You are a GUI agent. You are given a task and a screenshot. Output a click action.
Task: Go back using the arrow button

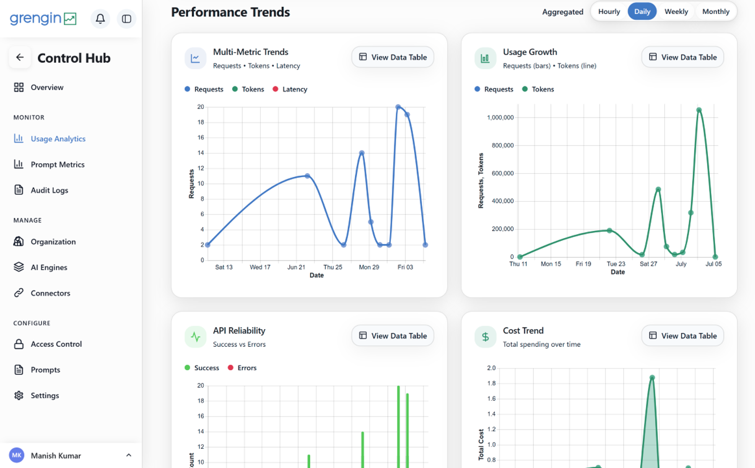click(x=20, y=57)
